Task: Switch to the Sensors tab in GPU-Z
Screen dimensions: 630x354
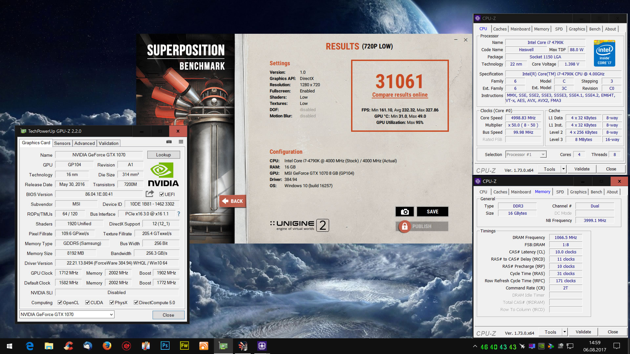Action: pyautogui.click(x=62, y=143)
